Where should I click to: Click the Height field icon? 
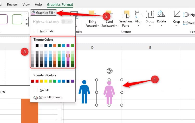(185, 15)
